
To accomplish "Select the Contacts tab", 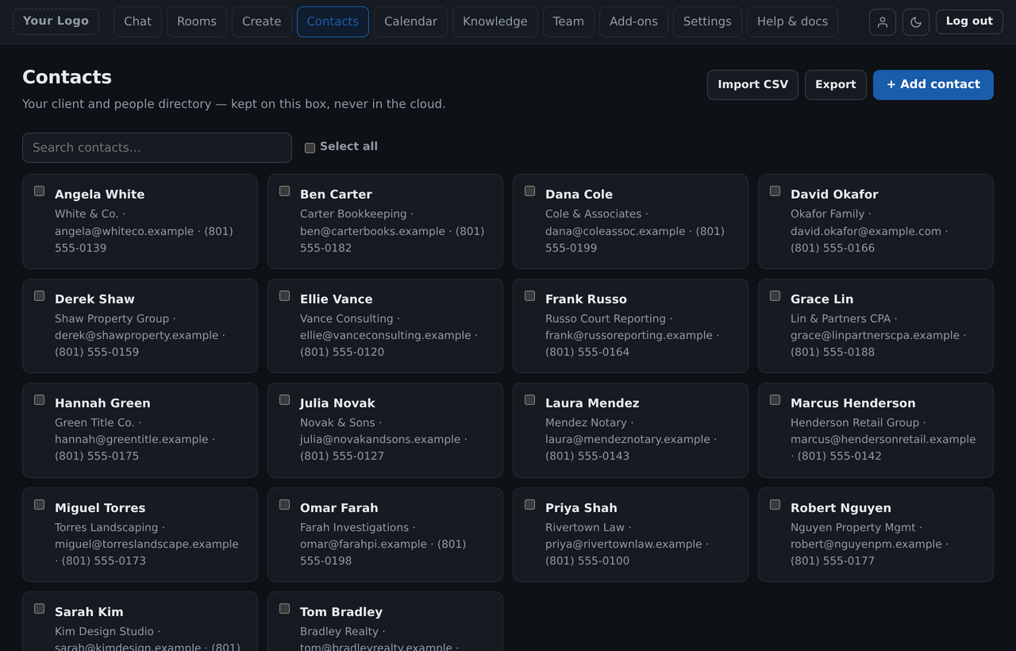I will [x=333, y=21].
